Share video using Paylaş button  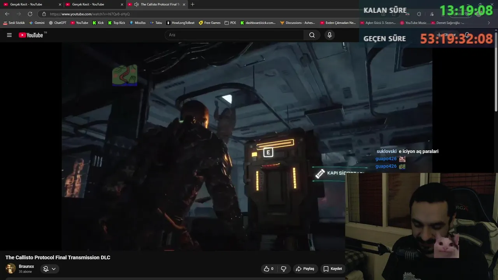305,269
